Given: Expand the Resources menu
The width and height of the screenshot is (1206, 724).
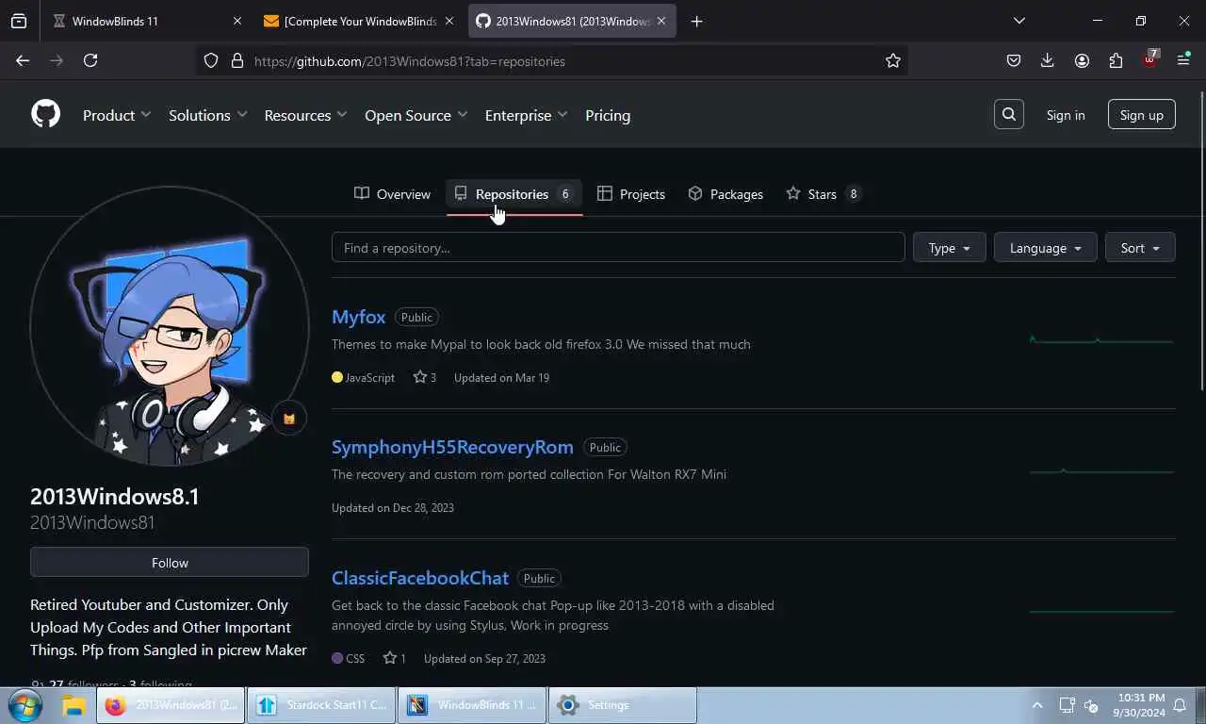Looking at the screenshot, I should pos(306,115).
